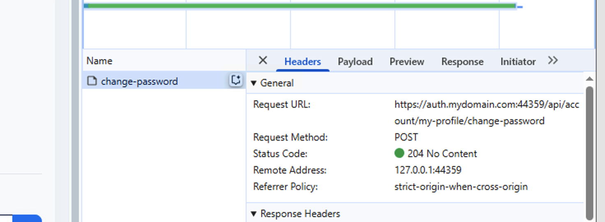Screen dimensions: 605x222
Task: Collapse the Response Headers section
Action: click(x=254, y=214)
